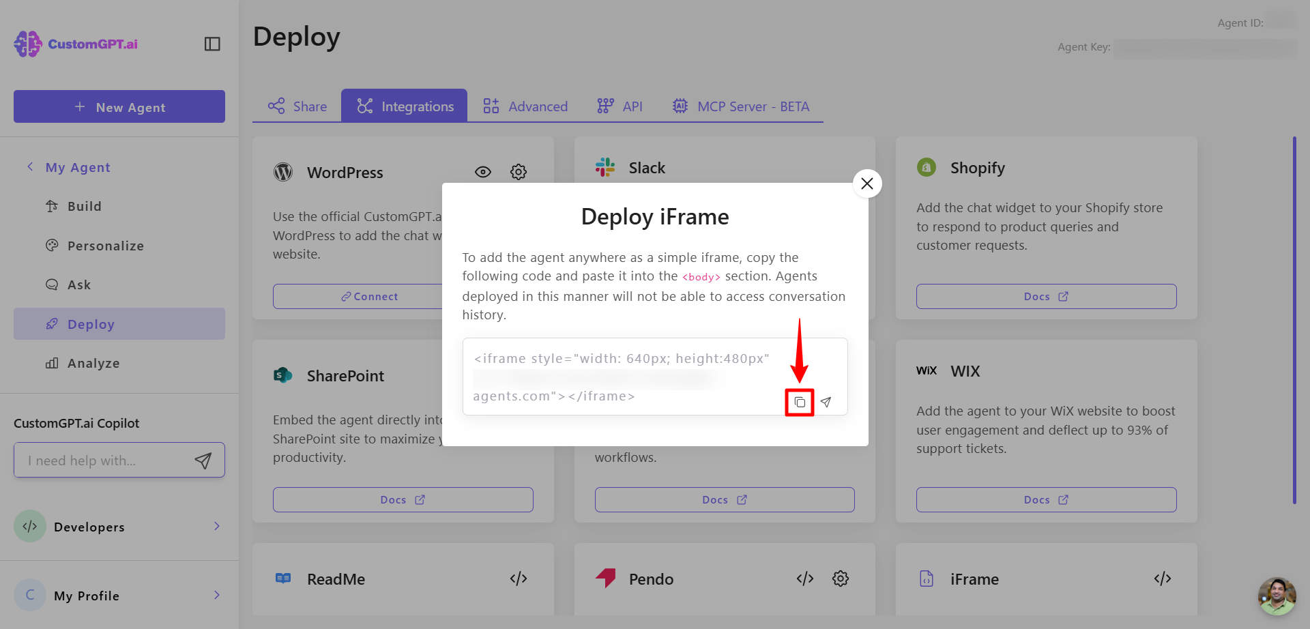Viewport: 1310px width, 629px height.
Task: Click the iFrame card file icon
Action: pos(927,579)
